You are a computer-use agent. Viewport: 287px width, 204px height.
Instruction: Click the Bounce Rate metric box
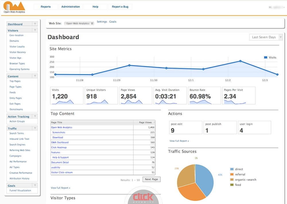pos(204,96)
